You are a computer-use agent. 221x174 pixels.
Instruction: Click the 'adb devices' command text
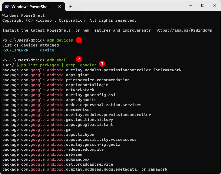pos(60,40)
